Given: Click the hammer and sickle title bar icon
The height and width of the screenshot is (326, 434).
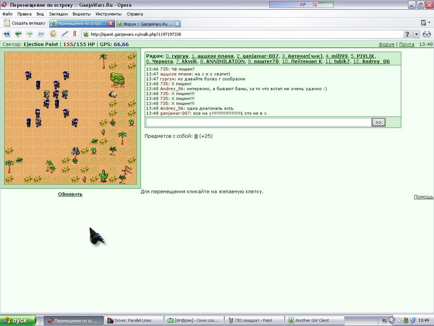Looking at the screenshot, I should point(315,4).
